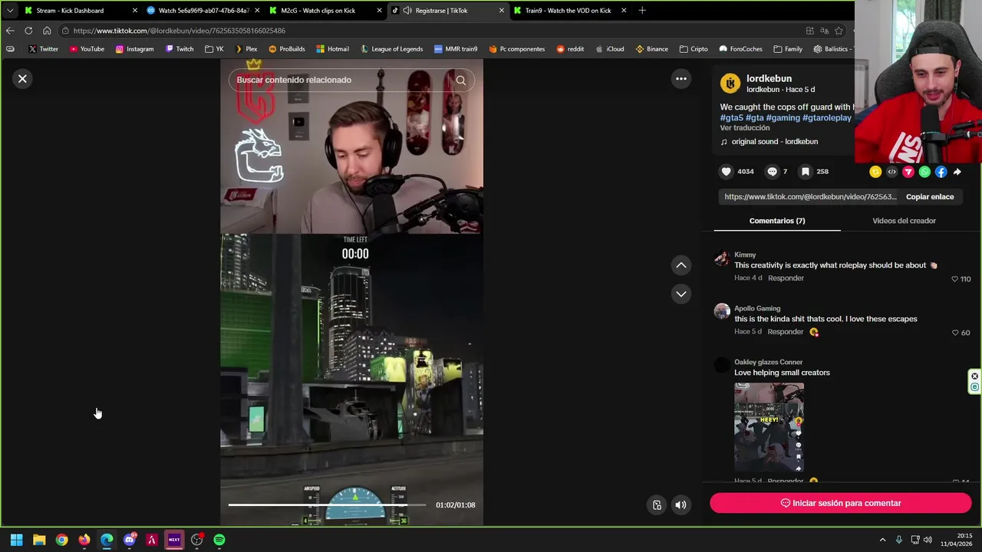Click the search magnifier in related content bar
982x552 pixels.
pos(460,80)
